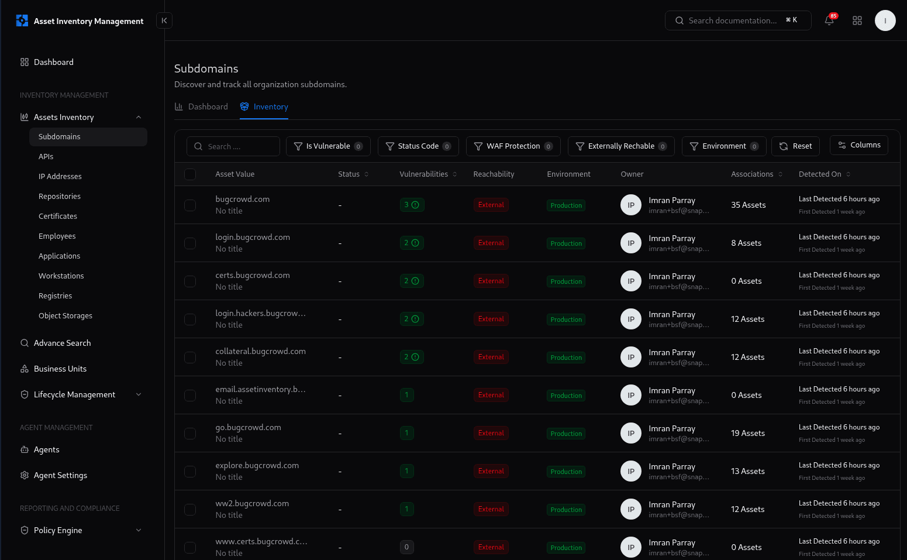
Task: Check the email.assetinventory row checkbox
Action: click(x=190, y=396)
